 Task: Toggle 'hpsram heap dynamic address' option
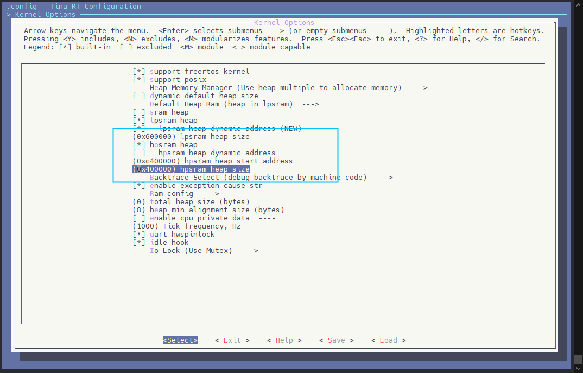click(139, 153)
